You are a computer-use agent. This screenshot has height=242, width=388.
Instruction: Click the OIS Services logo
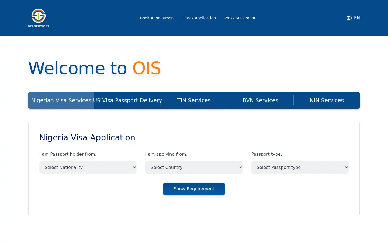[39, 18]
